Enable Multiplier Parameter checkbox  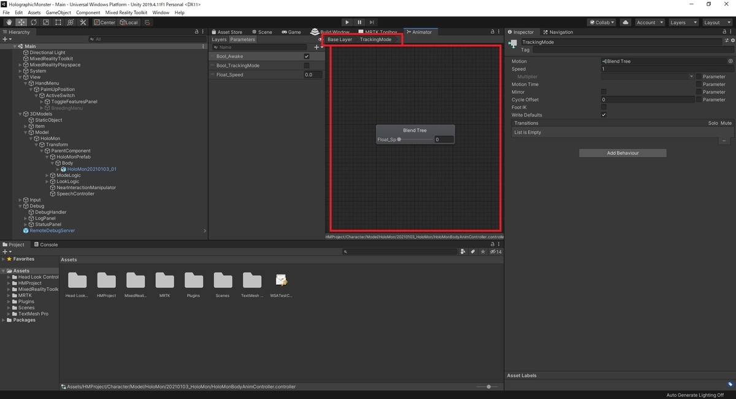pos(699,77)
